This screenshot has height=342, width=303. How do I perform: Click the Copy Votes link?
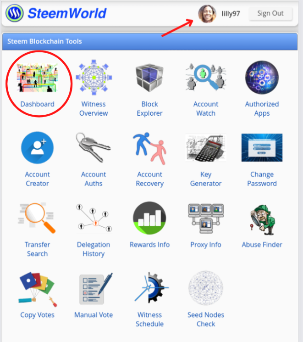[x=37, y=315]
